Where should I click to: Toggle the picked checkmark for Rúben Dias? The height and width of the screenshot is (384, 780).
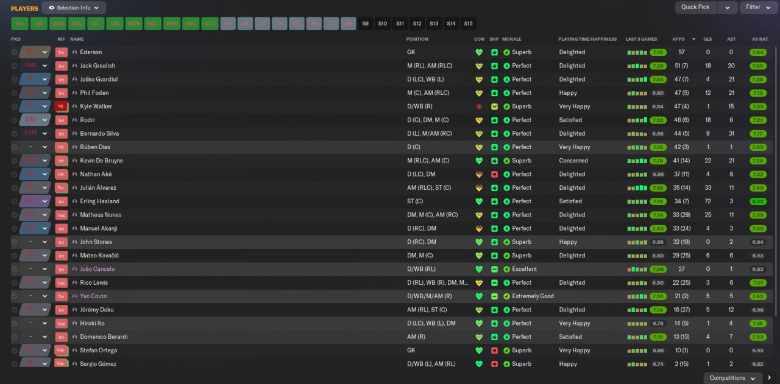(15, 147)
